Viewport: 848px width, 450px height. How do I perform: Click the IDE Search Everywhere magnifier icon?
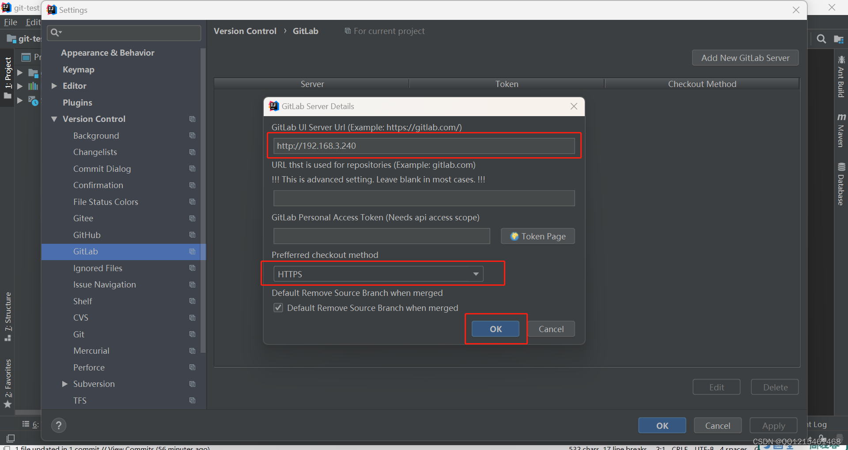tap(821, 39)
